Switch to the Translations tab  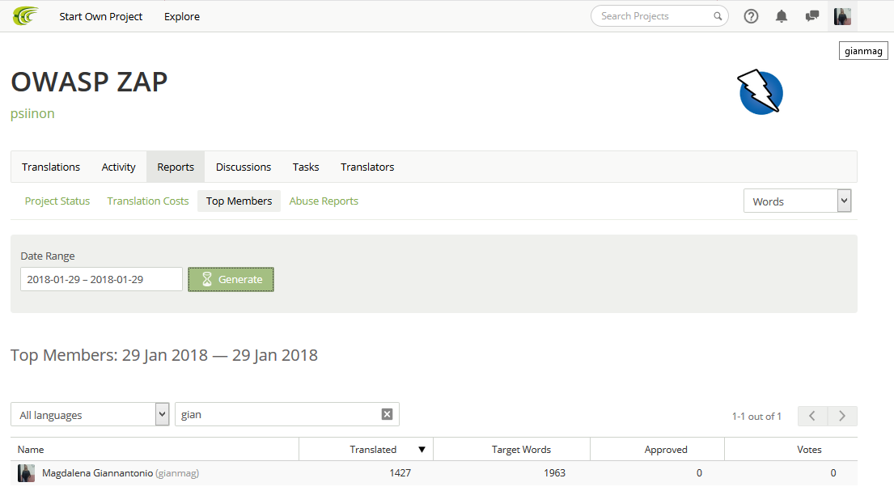click(51, 167)
